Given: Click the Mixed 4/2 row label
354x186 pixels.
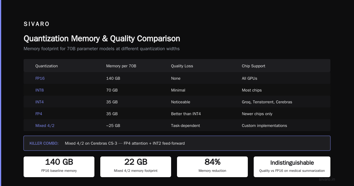Looking at the screenshot, I should coord(45,125).
